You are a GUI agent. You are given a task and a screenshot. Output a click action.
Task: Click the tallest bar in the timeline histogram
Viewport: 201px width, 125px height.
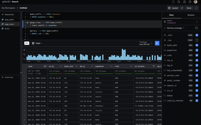[x=122, y=54]
